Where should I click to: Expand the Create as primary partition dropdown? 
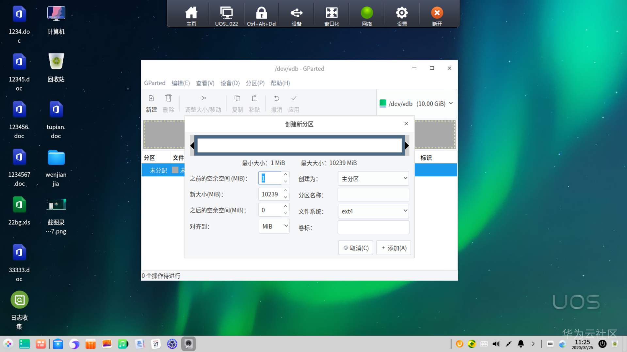tap(373, 179)
